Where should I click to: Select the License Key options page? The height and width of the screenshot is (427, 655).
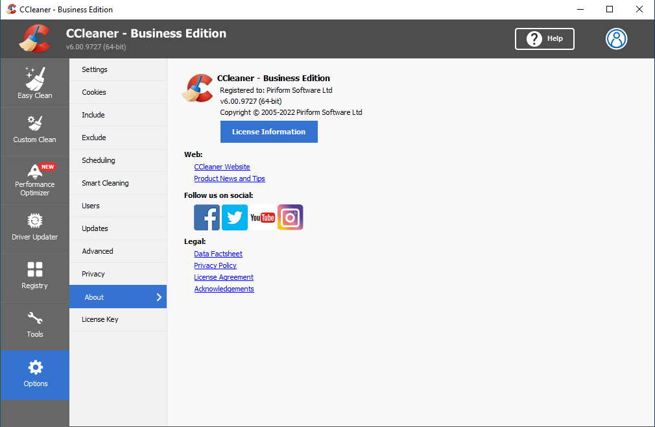[x=118, y=319]
